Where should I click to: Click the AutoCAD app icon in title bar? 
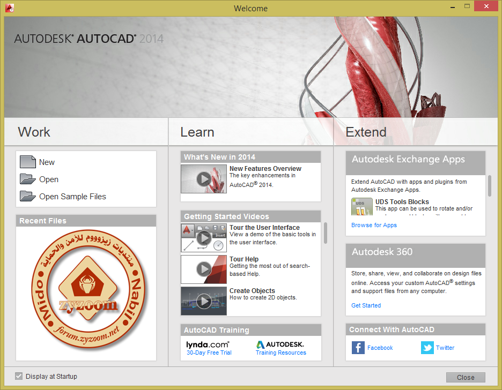10,8
